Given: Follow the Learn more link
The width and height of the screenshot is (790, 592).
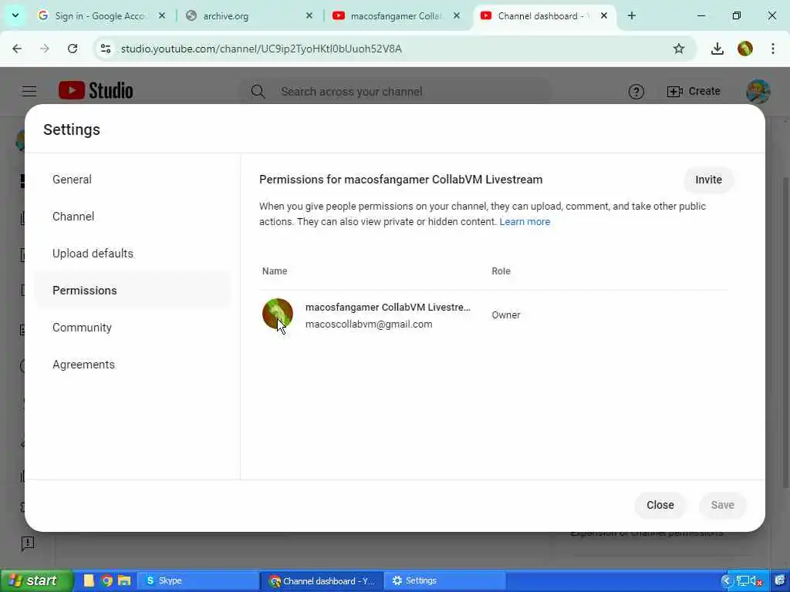Looking at the screenshot, I should tap(525, 222).
